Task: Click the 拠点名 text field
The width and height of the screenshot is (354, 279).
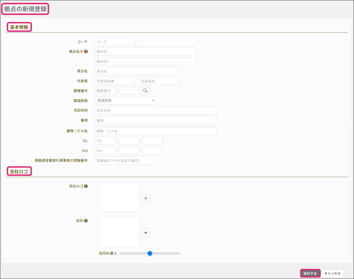Action: tap(146, 52)
